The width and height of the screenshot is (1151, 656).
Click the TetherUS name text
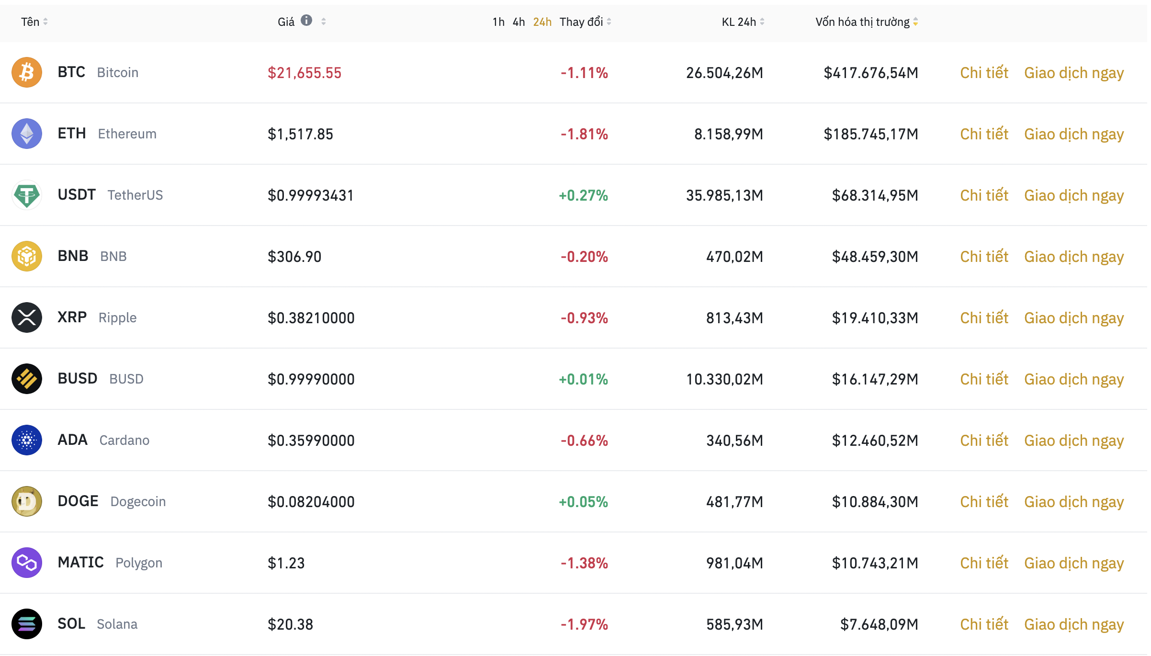point(135,195)
